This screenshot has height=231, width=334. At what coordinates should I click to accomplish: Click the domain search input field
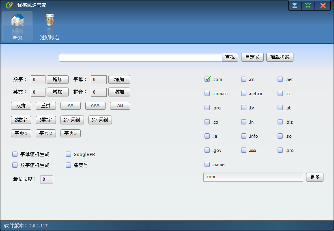tap(140, 57)
